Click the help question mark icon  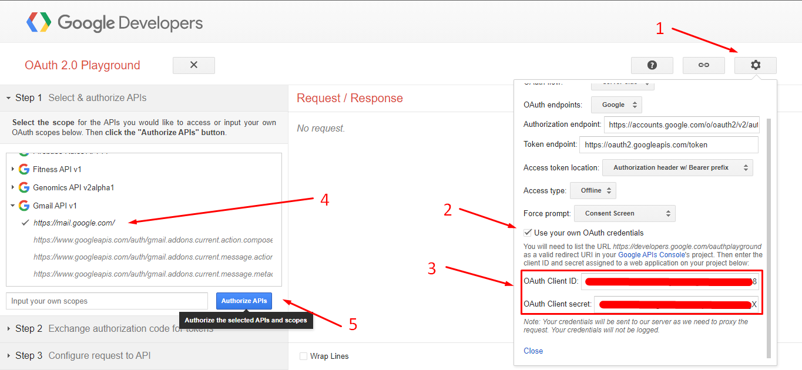point(652,65)
